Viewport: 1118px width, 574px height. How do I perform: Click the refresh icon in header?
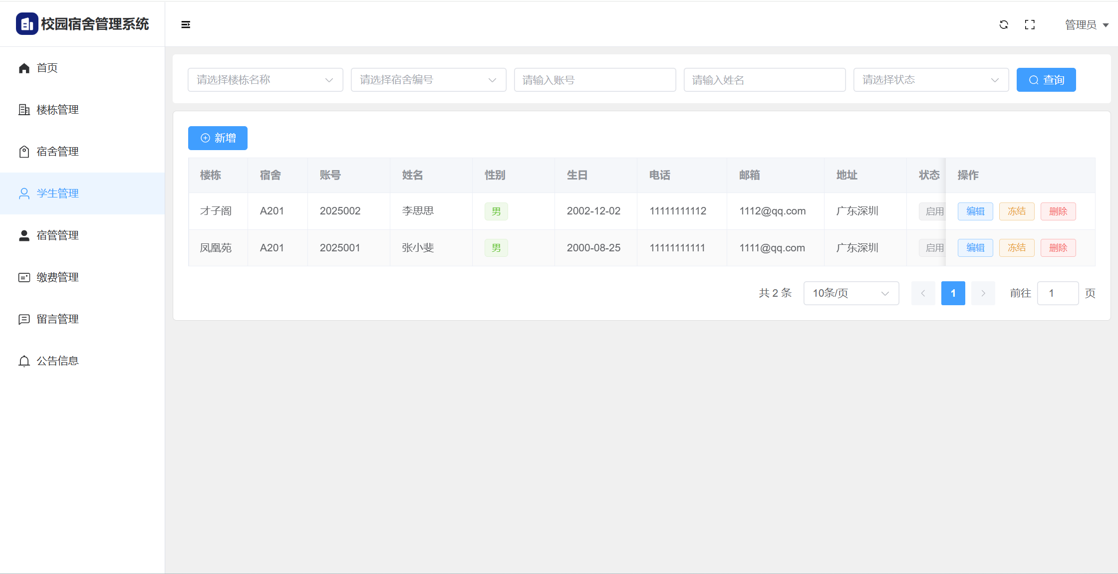[x=1004, y=24]
